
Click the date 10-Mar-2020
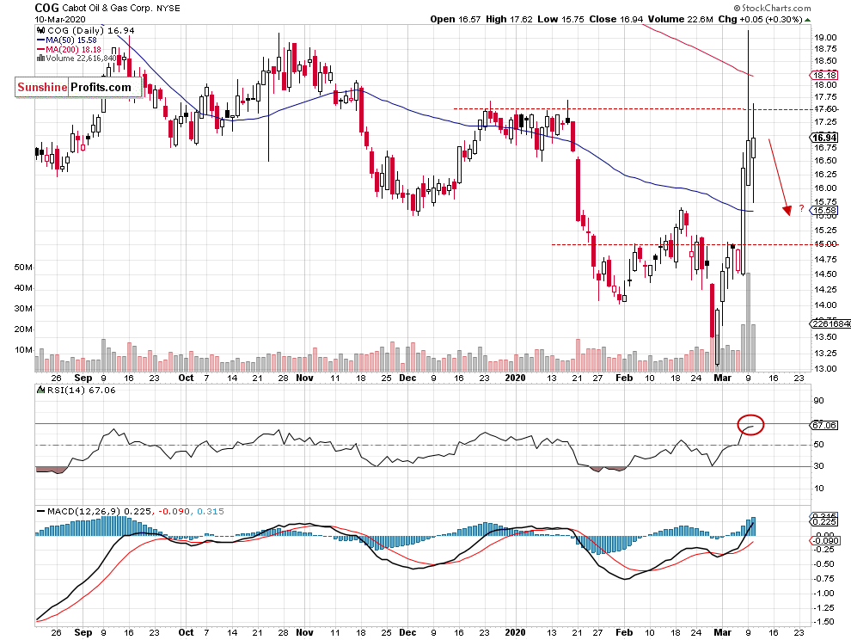click(x=59, y=20)
